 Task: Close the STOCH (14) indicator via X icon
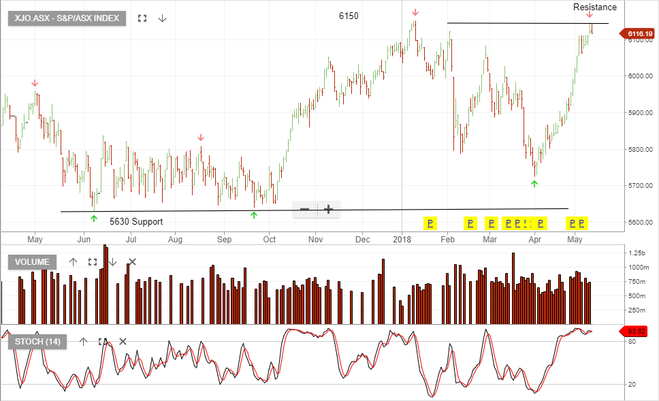click(x=123, y=341)
